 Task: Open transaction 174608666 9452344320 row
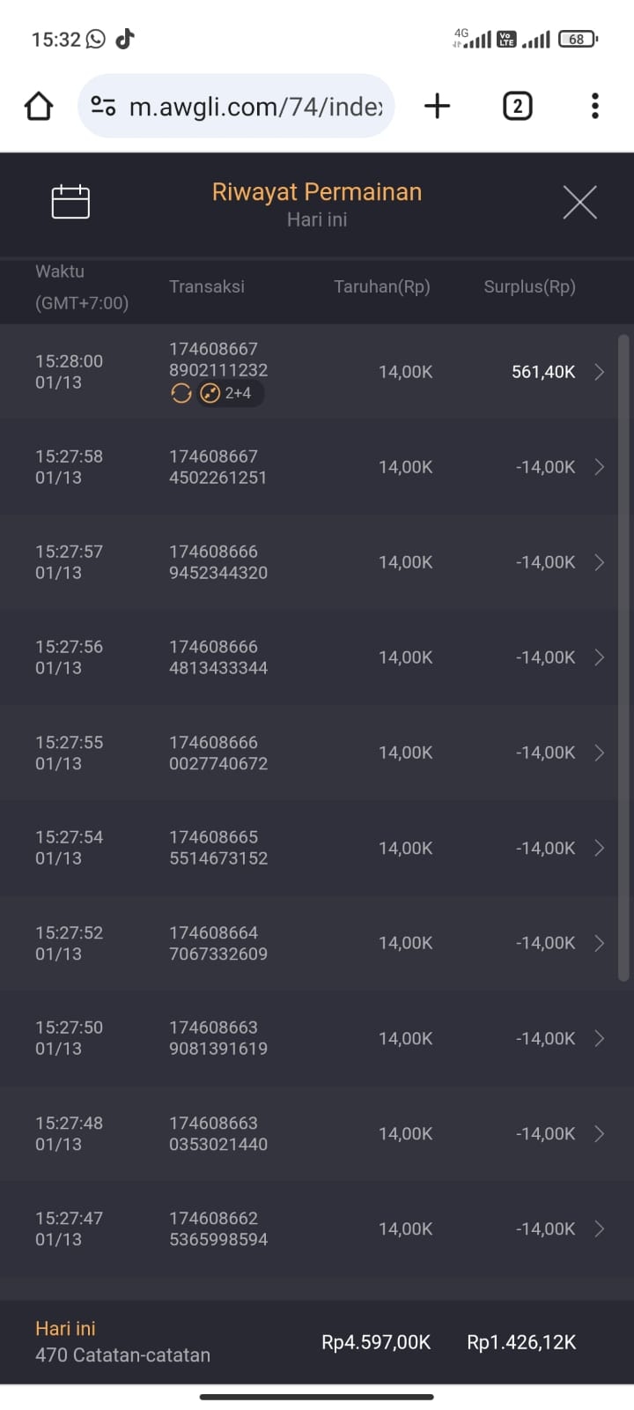pos(218,562)
